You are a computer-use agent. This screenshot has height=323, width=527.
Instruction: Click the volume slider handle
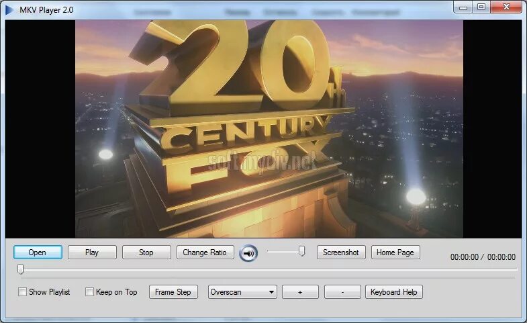302,250
